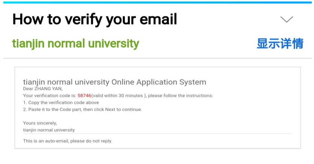Screen dimensions: 314x164
Task: Select the "How to verify your email" subject
Action: 95,20
